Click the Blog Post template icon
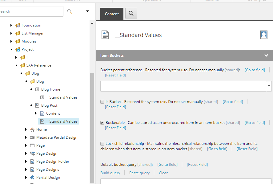273x184 pixels. click(x=37, y=105)
